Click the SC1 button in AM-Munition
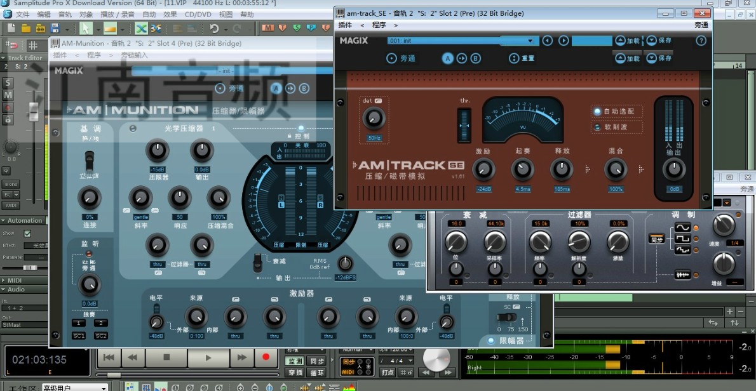The width and height of the screenshot is (756, 391). pos(79,336)
